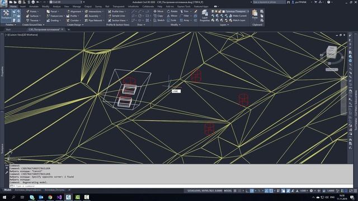Open Layer Properties manager
358x201 pixels.
205,16
